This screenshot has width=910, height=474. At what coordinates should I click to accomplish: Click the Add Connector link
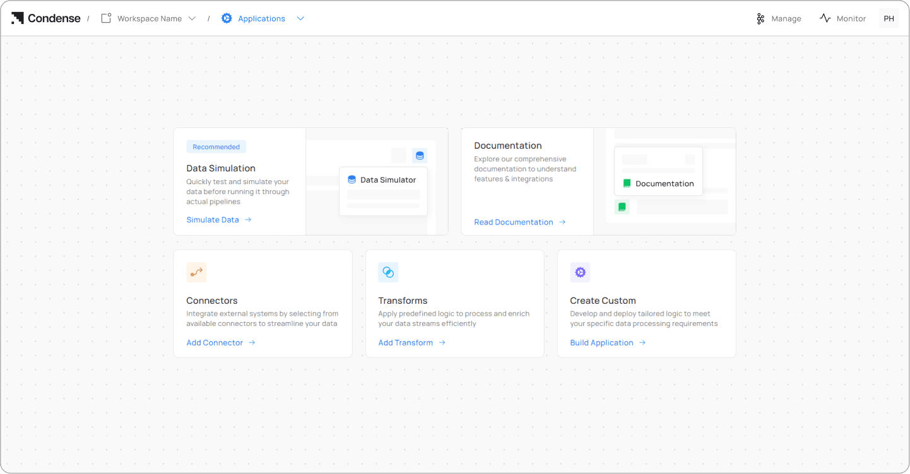(215, 343)
